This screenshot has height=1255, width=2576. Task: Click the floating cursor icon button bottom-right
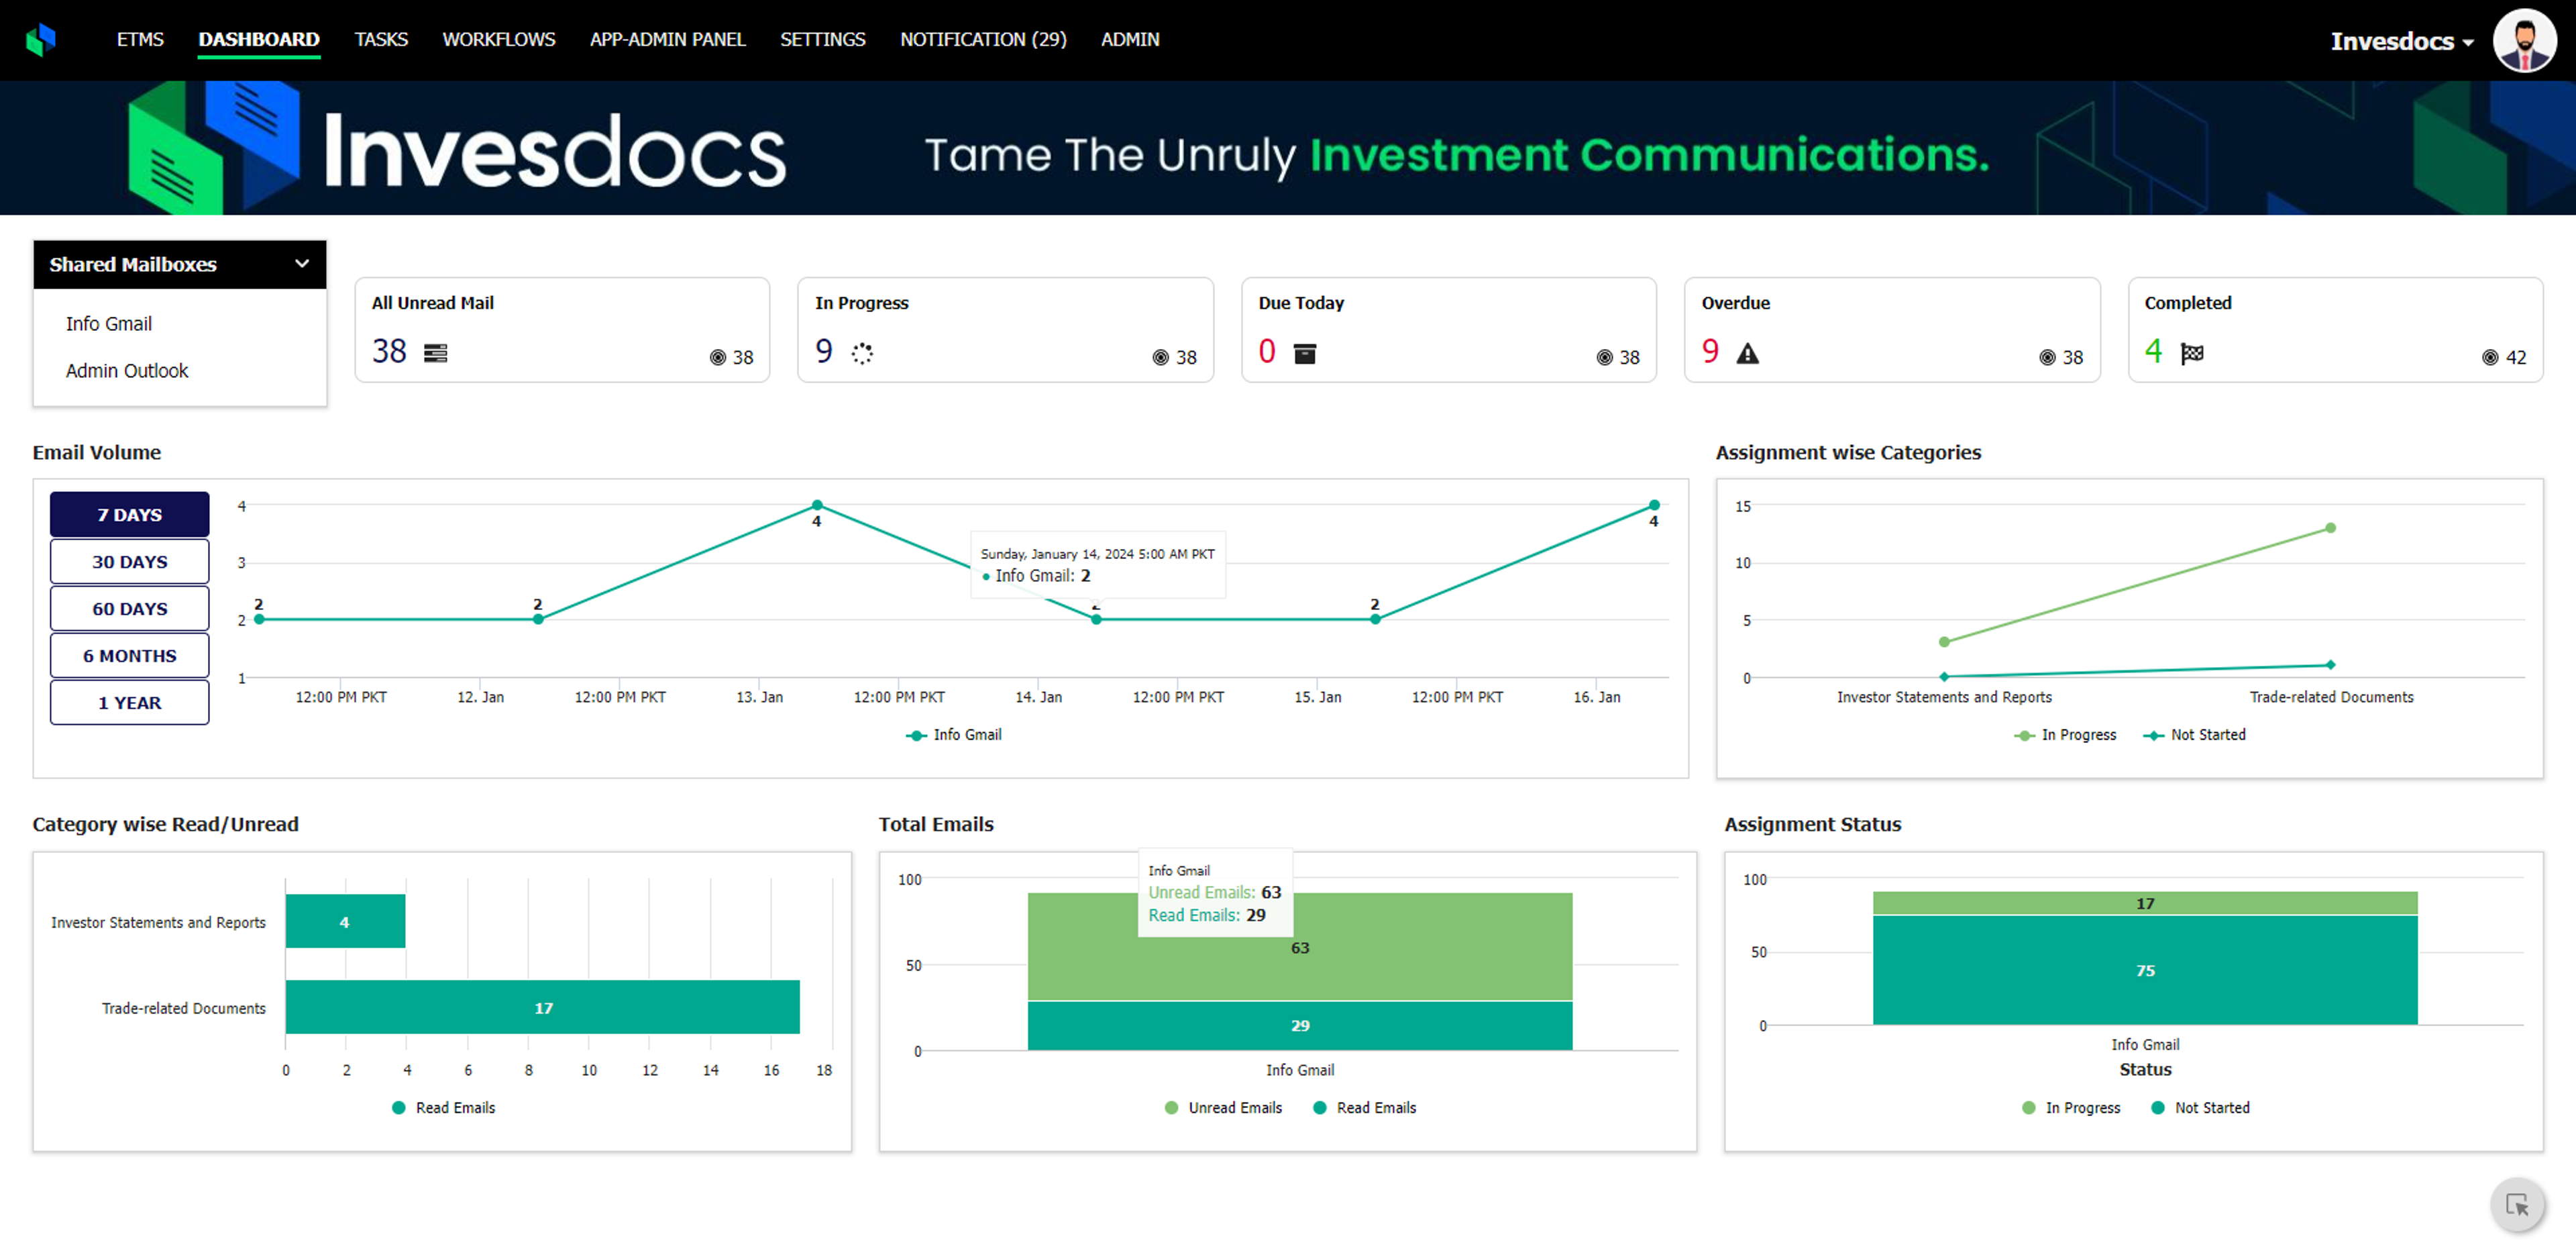pyautogui.click(x=2517, y=1205)
